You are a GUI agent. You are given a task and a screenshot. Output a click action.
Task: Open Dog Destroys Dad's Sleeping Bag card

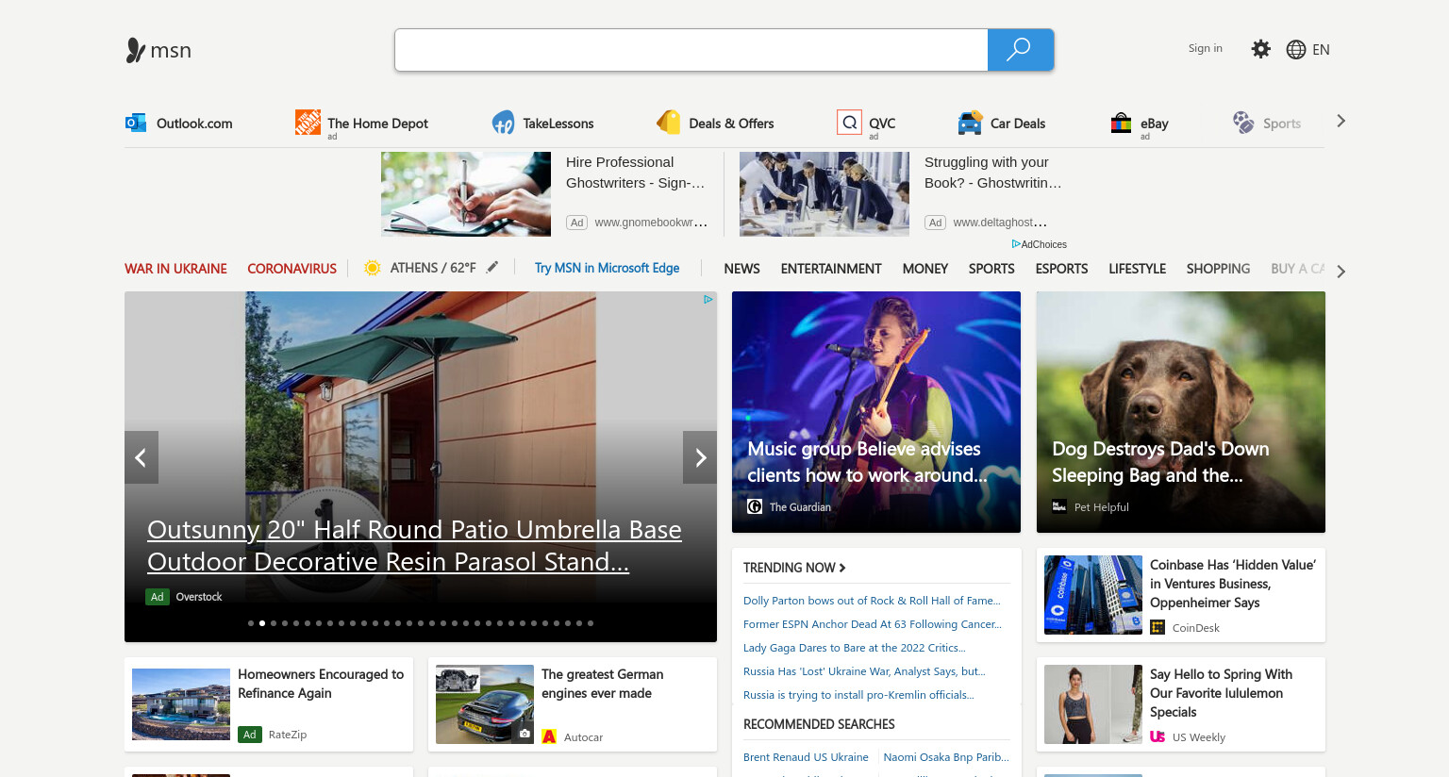(1181, 412)
